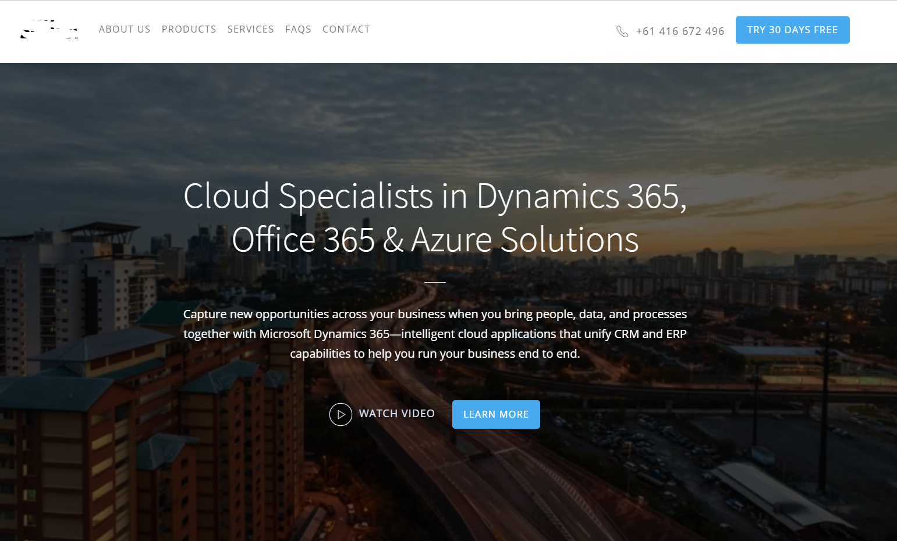The height and width of the screenshot is (541, 897).
Task: Click the 'Capture new opportunities' paragraph line
Action: click(x=435, y=314)
